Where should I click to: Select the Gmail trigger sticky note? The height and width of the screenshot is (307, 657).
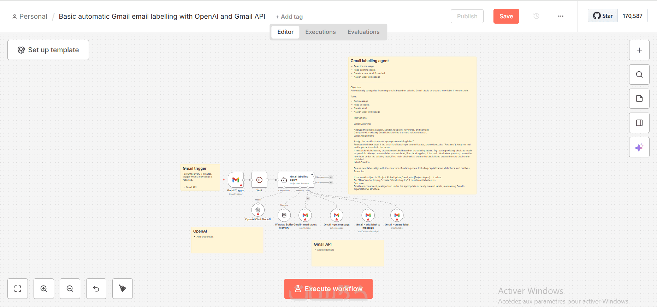coord(200,177)
